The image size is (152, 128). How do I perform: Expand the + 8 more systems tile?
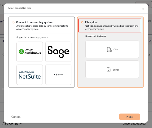58,75
